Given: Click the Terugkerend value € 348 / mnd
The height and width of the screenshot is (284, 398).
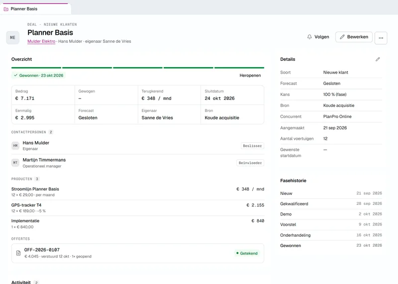Looking at the screenshot, I should (x=156, y=98).
